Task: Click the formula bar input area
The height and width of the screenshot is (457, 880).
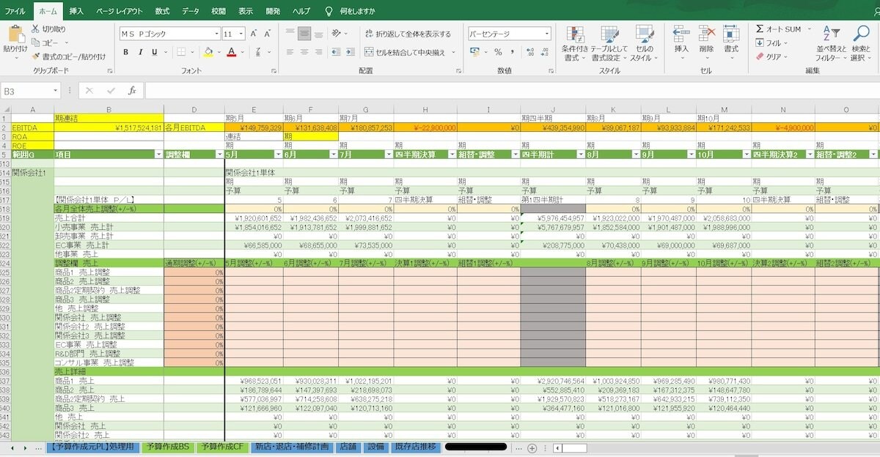Action: [x=511, y=91]
